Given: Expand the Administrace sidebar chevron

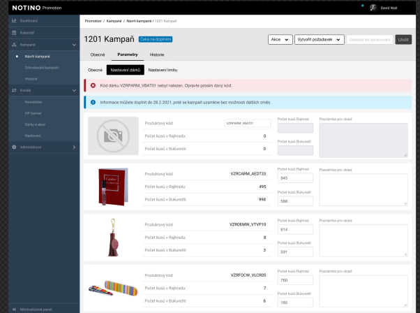Looking at the screenshot, I should (74, 147).
